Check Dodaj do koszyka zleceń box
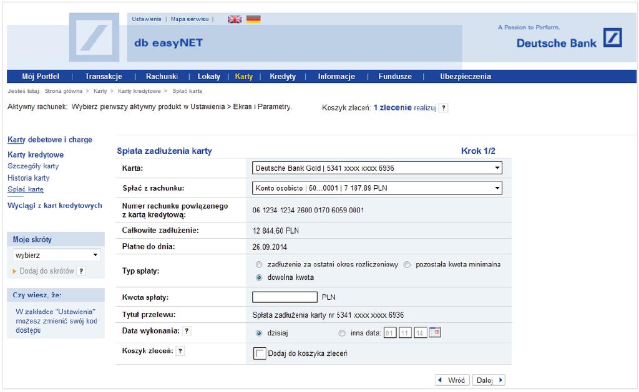Viewport: 639px width, 392px height. [260, 353]
